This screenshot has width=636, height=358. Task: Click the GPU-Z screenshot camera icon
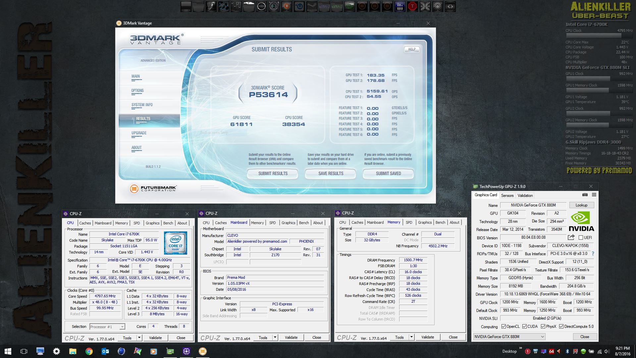pos(585,195)
